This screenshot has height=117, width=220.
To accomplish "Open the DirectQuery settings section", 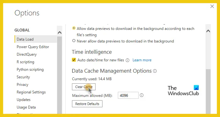I will pyautogui.click(x=27, y=54).
